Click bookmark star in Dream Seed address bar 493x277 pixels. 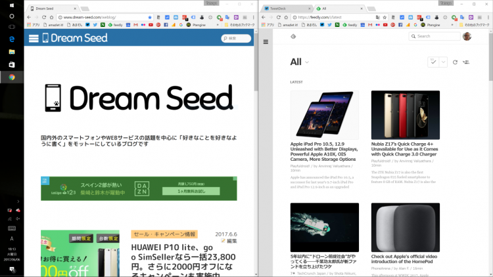tap(150, 17)
